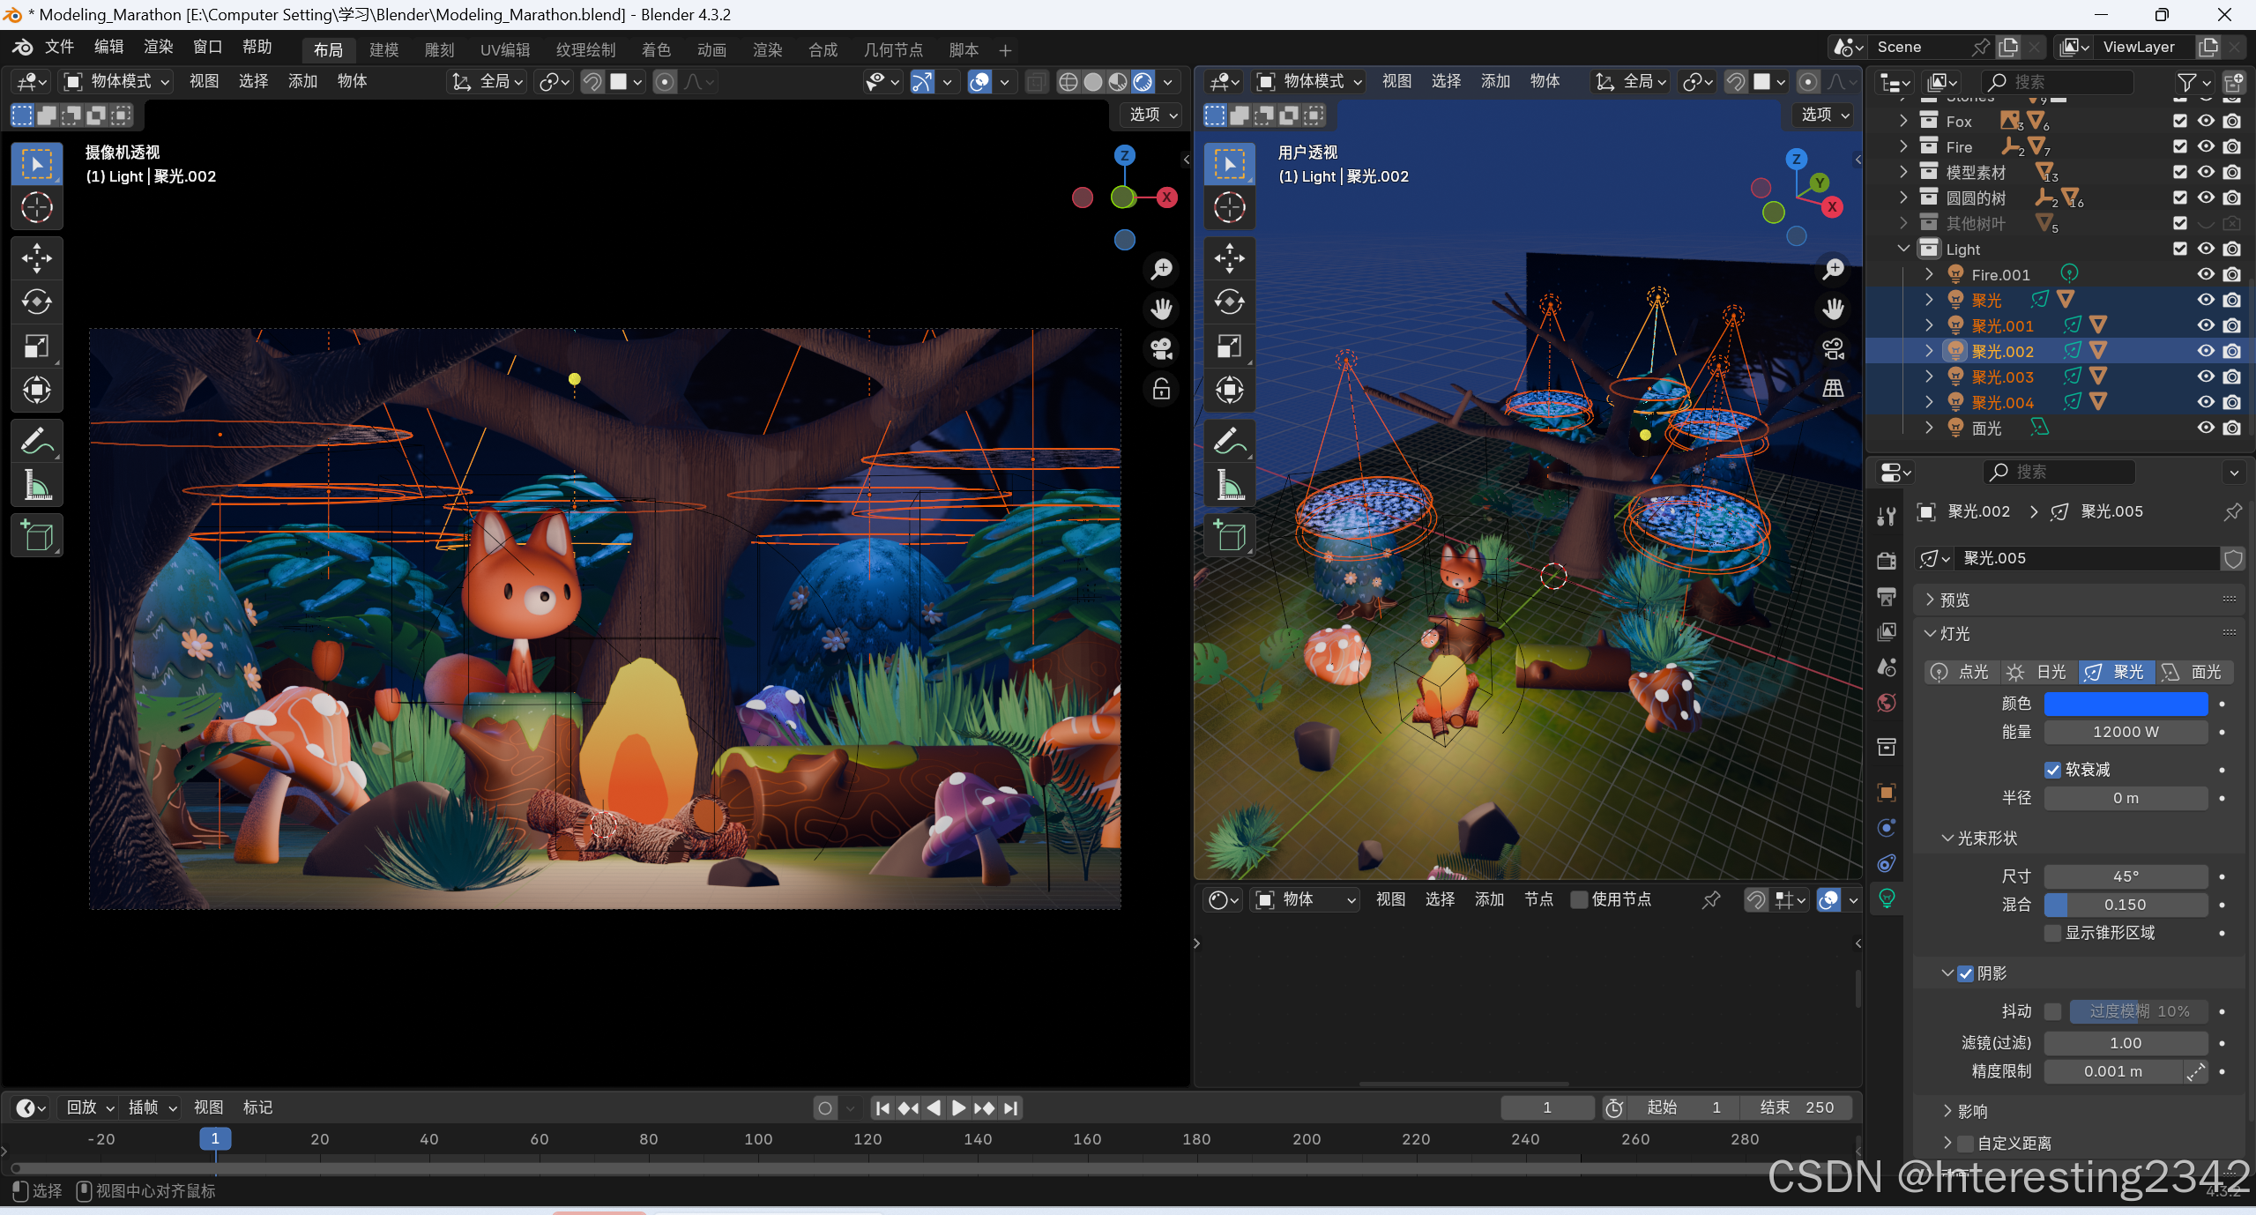The width and height of the screenshot is (2256, 1215).
Task: Click the play animation button
Action: point(959,1107)
